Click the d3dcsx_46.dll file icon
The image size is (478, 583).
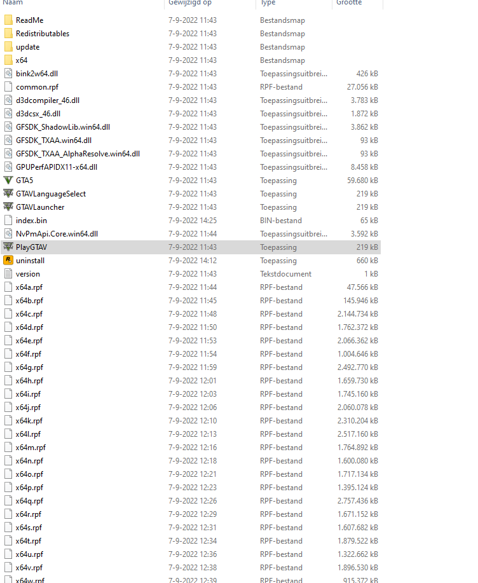(x=8, y=114)
